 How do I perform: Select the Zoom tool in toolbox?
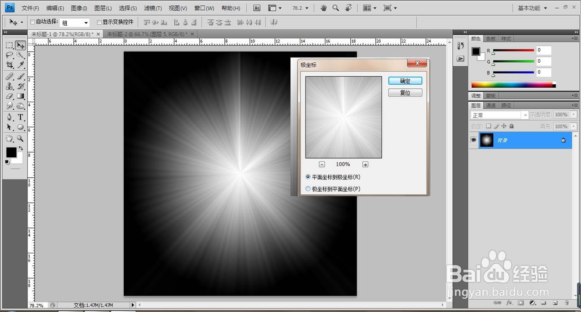(20, 139)
